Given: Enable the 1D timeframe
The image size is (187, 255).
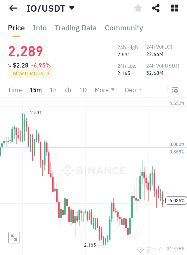Looking at the screenshot, I should pos(83,90).
